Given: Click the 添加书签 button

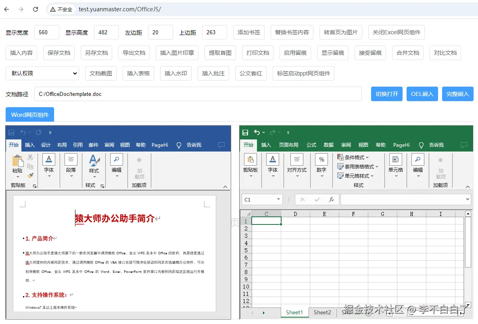Looking at the screenshot, I should (248, 32).
